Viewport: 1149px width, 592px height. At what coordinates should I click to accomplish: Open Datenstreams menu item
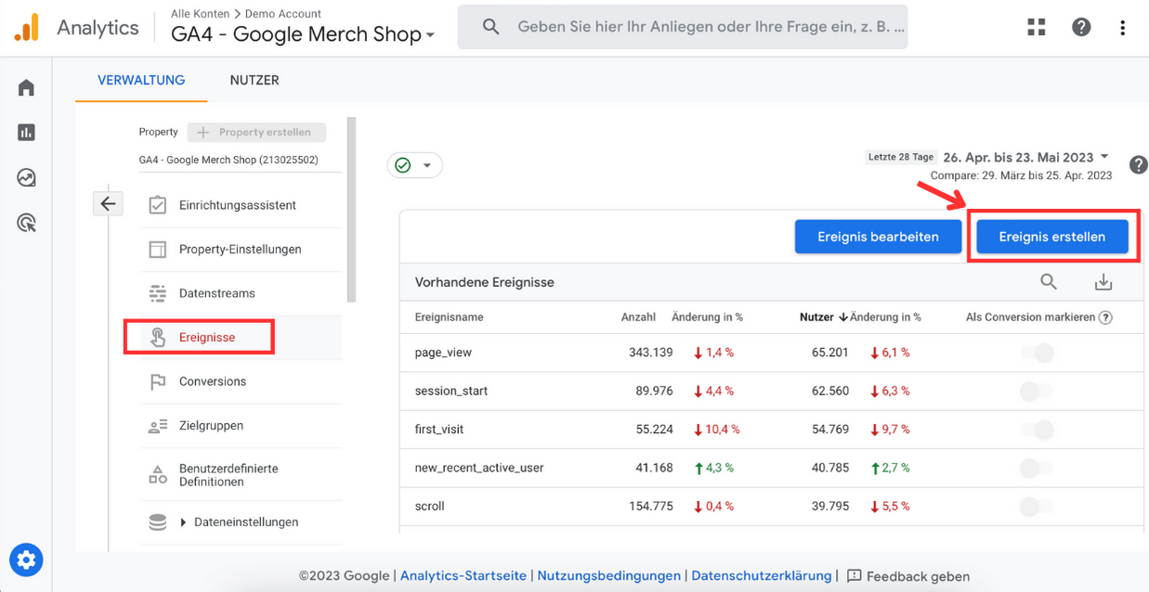click(x=217, y=293)
